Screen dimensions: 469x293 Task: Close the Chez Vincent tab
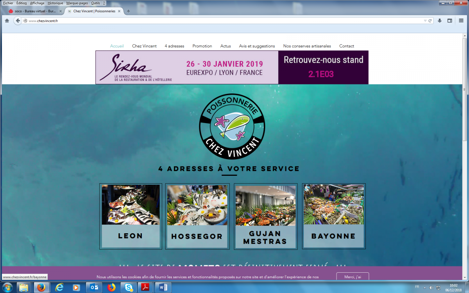(120, 11)
